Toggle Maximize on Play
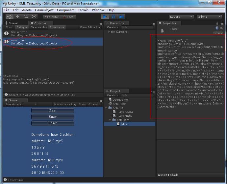Screen dimensions: 227x184 65,104
